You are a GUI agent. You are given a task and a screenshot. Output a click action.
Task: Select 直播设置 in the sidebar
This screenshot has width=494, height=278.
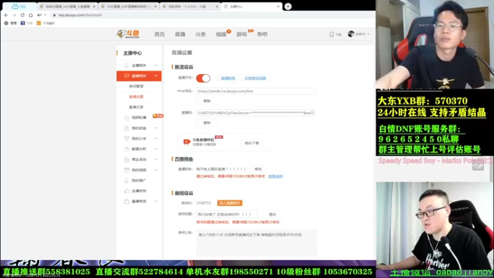click(136, 96)
